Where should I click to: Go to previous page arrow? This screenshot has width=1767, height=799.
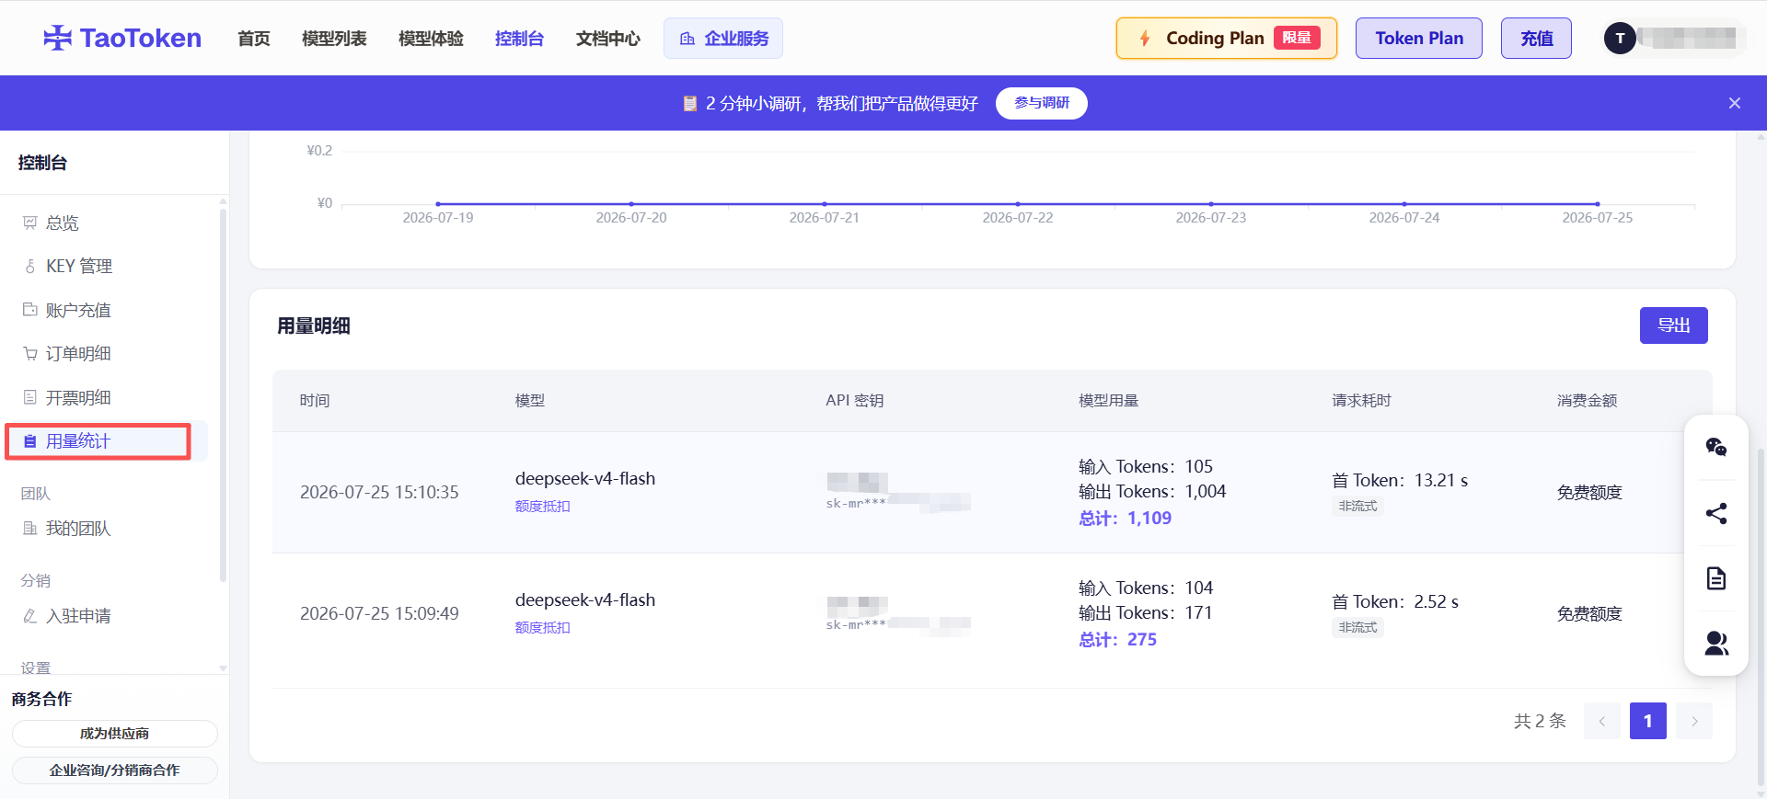point(1601,721)
